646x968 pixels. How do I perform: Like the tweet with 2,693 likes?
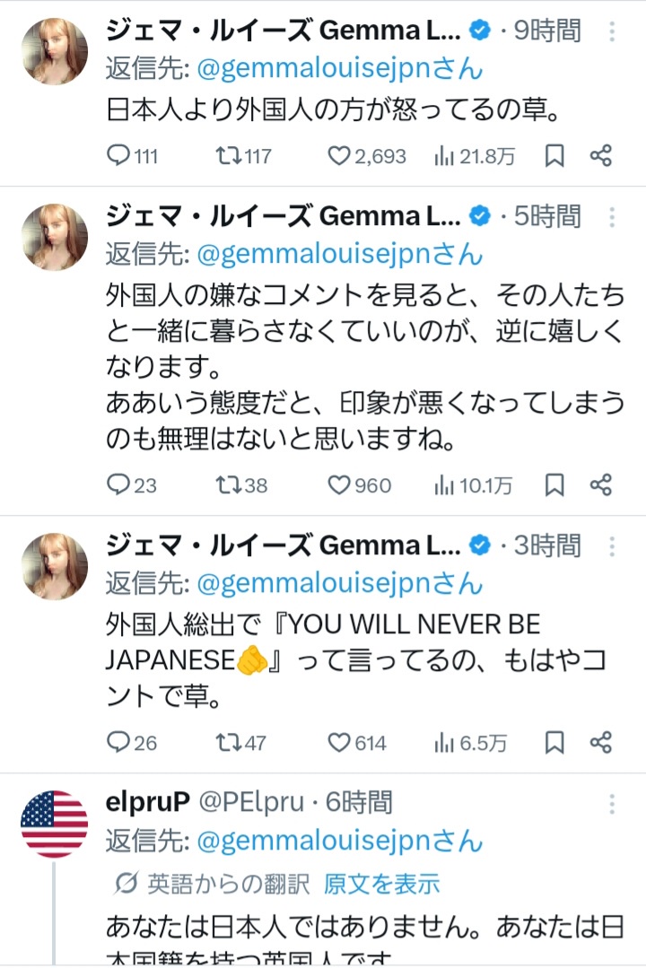click(x=338, y=156)
